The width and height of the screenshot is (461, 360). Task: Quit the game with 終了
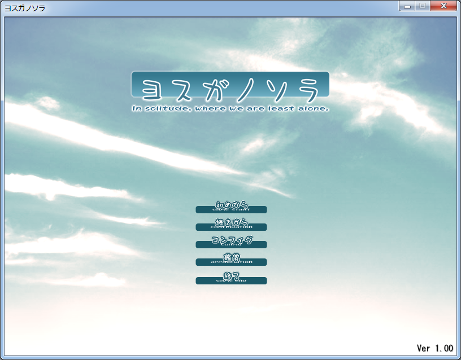231,278
